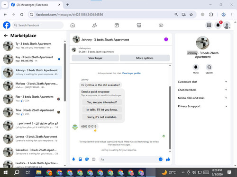Viewport: 237px width, 177px height.
Task: Click the taskbar volume speaker icon
Action: 194,172
